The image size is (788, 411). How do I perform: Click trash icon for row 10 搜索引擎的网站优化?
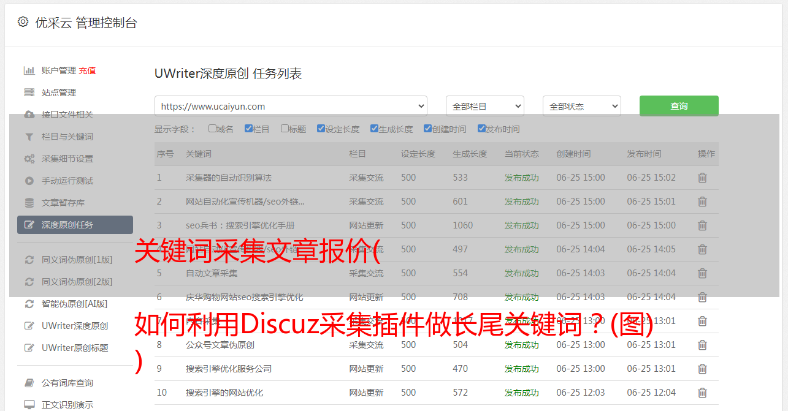tap(702, 393)
